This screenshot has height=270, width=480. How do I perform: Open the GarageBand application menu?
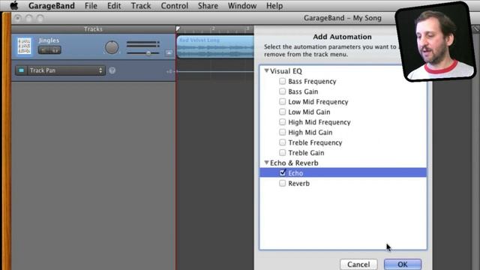pyautogui.click(x=52, y=6)
